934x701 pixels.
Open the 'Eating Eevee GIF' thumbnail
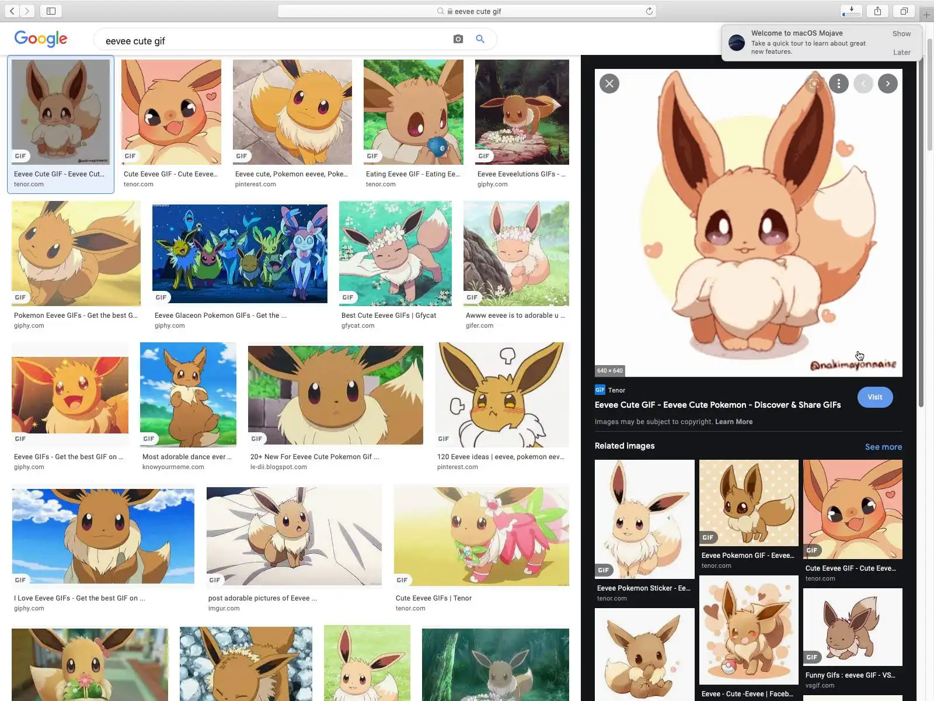(413, 112)
